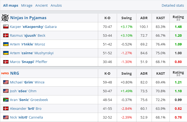Open Kacper 'xKacpersky' Gabara's player profile
The image size is (187, 122).
[x=33, y=27]
